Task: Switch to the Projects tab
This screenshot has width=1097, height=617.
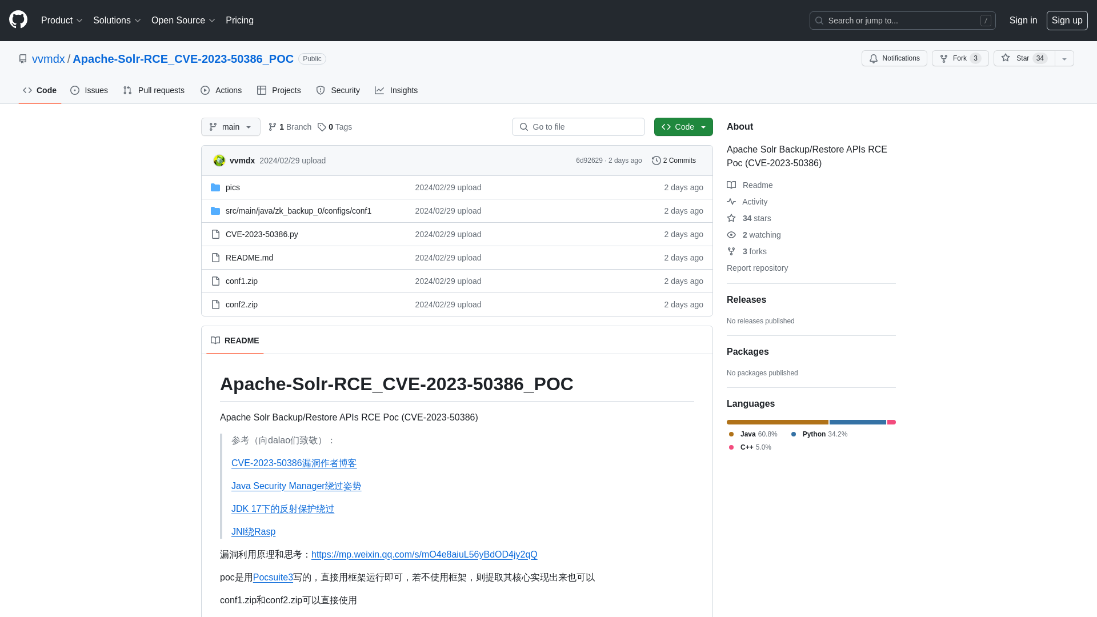Action: [x=279, y=90]
